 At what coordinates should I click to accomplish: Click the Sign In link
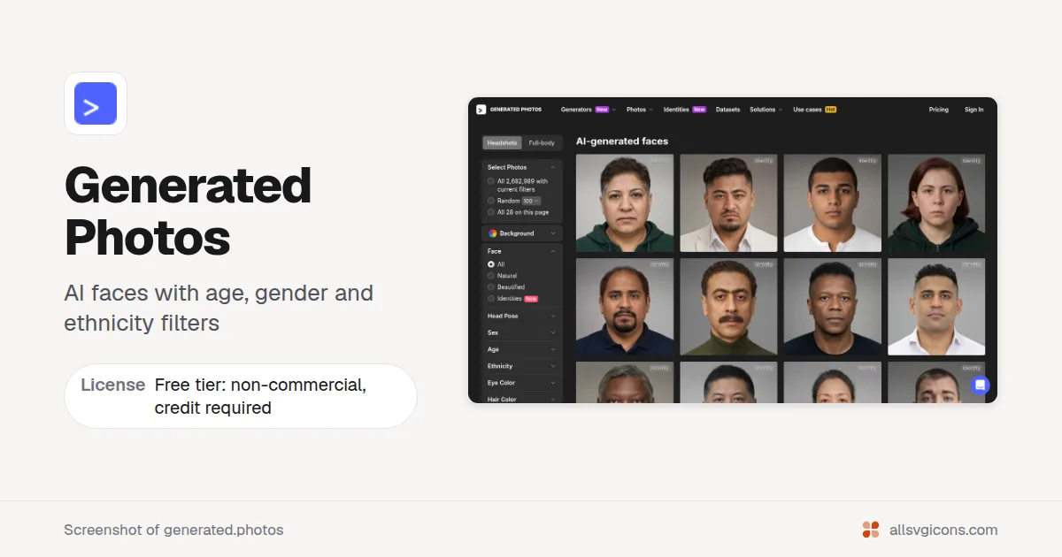[973, 110]
